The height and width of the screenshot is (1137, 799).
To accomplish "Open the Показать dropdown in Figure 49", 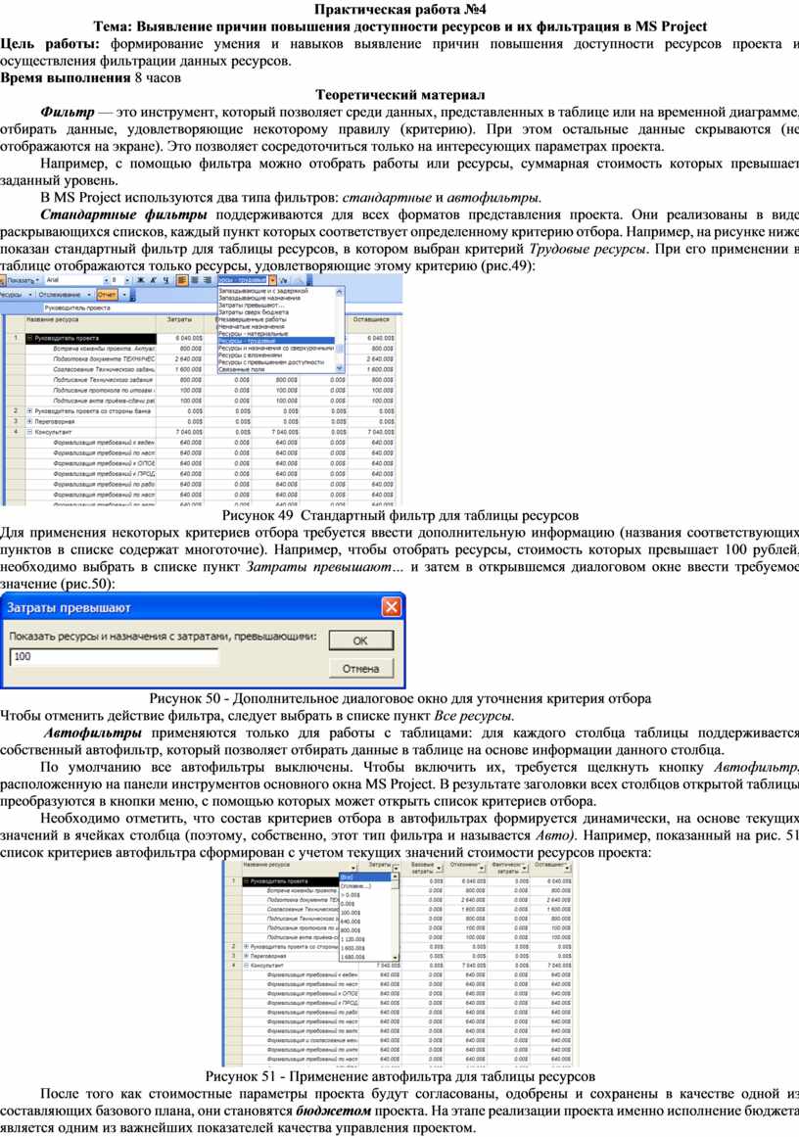I will (x=22, y=280).
